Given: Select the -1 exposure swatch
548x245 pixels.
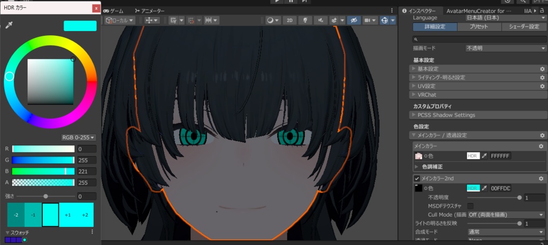Looking at the screenshot, I should [33, 215].
